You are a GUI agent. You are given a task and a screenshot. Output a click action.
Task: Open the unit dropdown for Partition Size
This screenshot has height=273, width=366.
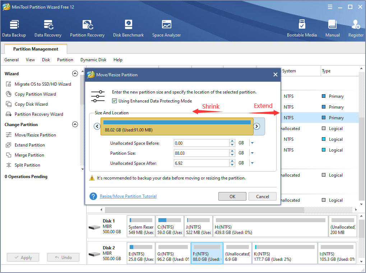coord(253,153)
